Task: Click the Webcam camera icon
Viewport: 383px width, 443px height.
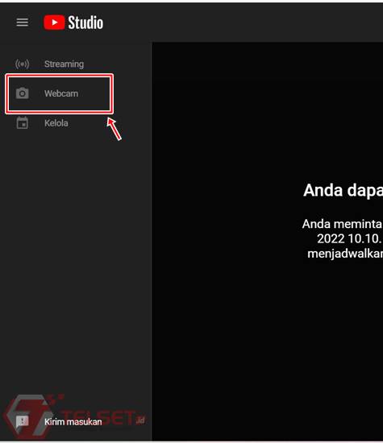Action: 22,93
